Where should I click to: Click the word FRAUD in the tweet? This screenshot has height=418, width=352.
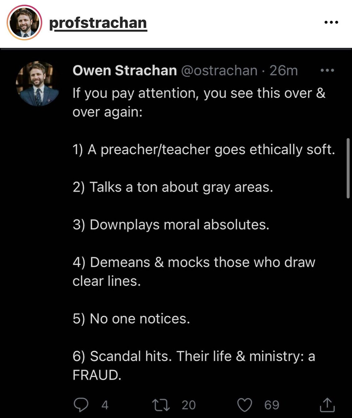[97, 375]
